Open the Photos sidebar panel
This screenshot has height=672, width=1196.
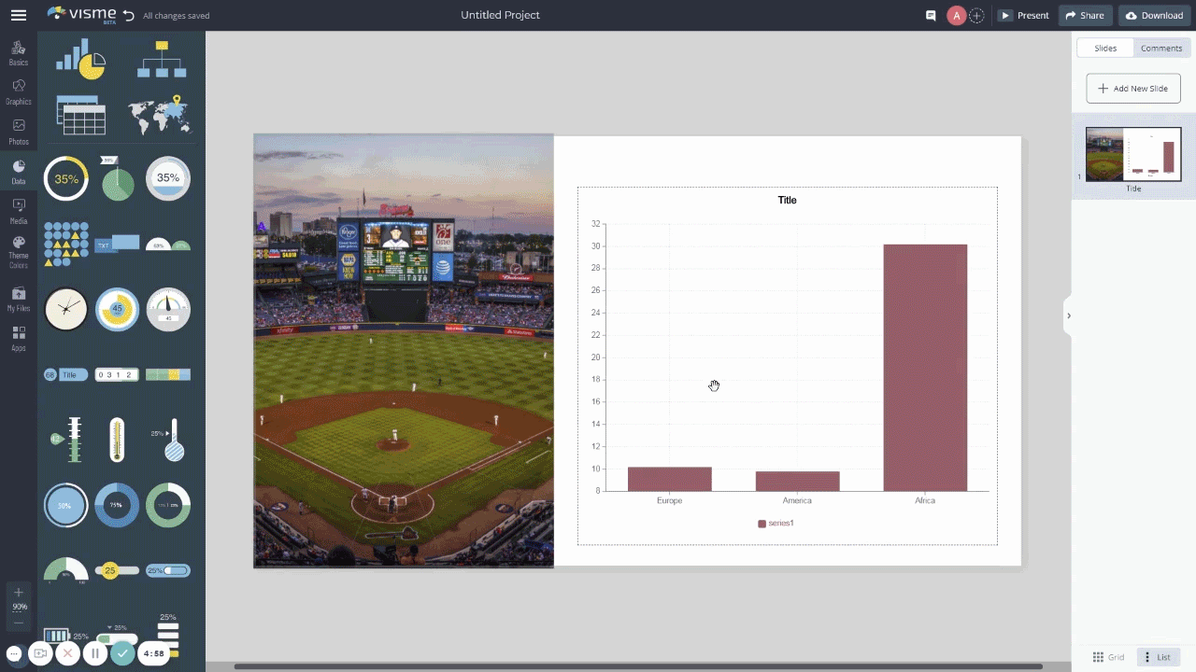[19, 132]
